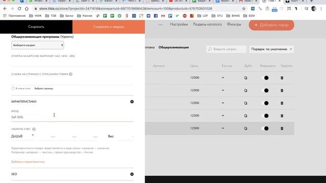Open the BZM bookmarks folder
This screenshot has height=183, width=326.
pos(249,16)
